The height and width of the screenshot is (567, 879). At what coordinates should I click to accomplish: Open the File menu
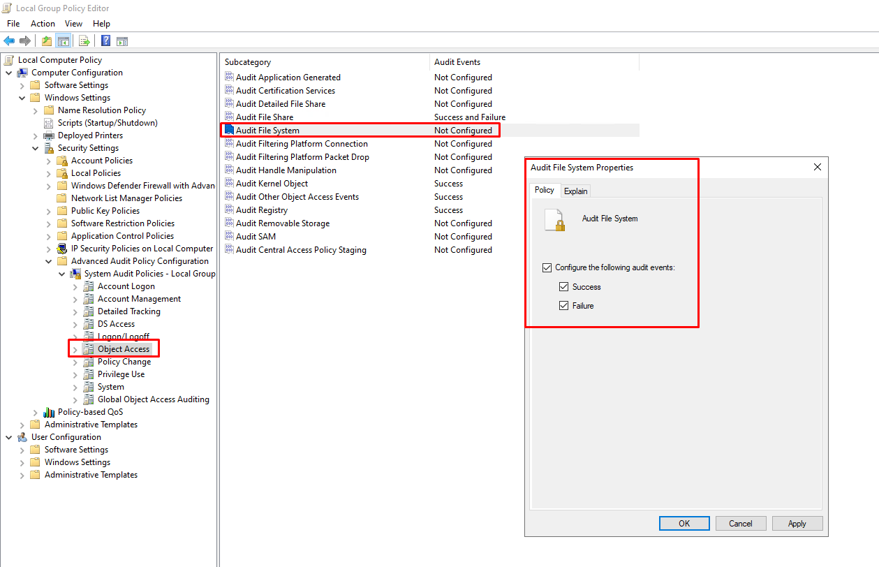coord(13,24)
